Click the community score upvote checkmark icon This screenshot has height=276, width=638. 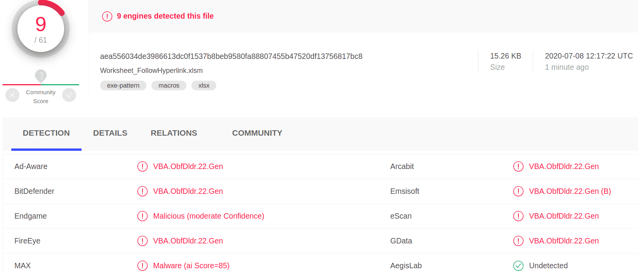click(x=69, y=95)
